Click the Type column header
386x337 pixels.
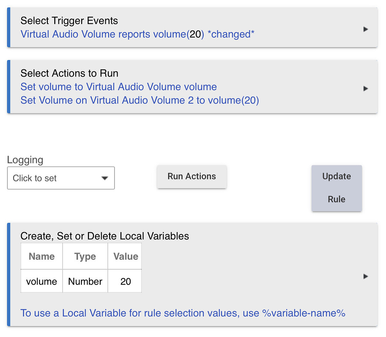pos(85,256)
